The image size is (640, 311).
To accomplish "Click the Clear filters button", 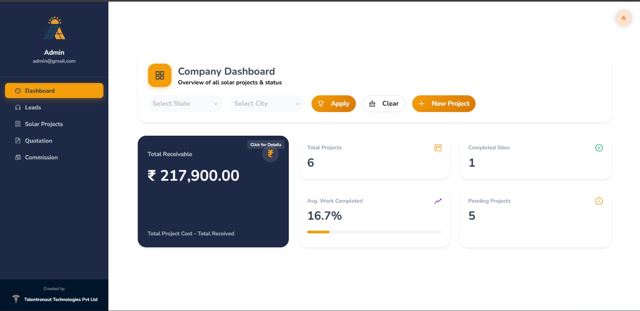I will tap(384, 104).
